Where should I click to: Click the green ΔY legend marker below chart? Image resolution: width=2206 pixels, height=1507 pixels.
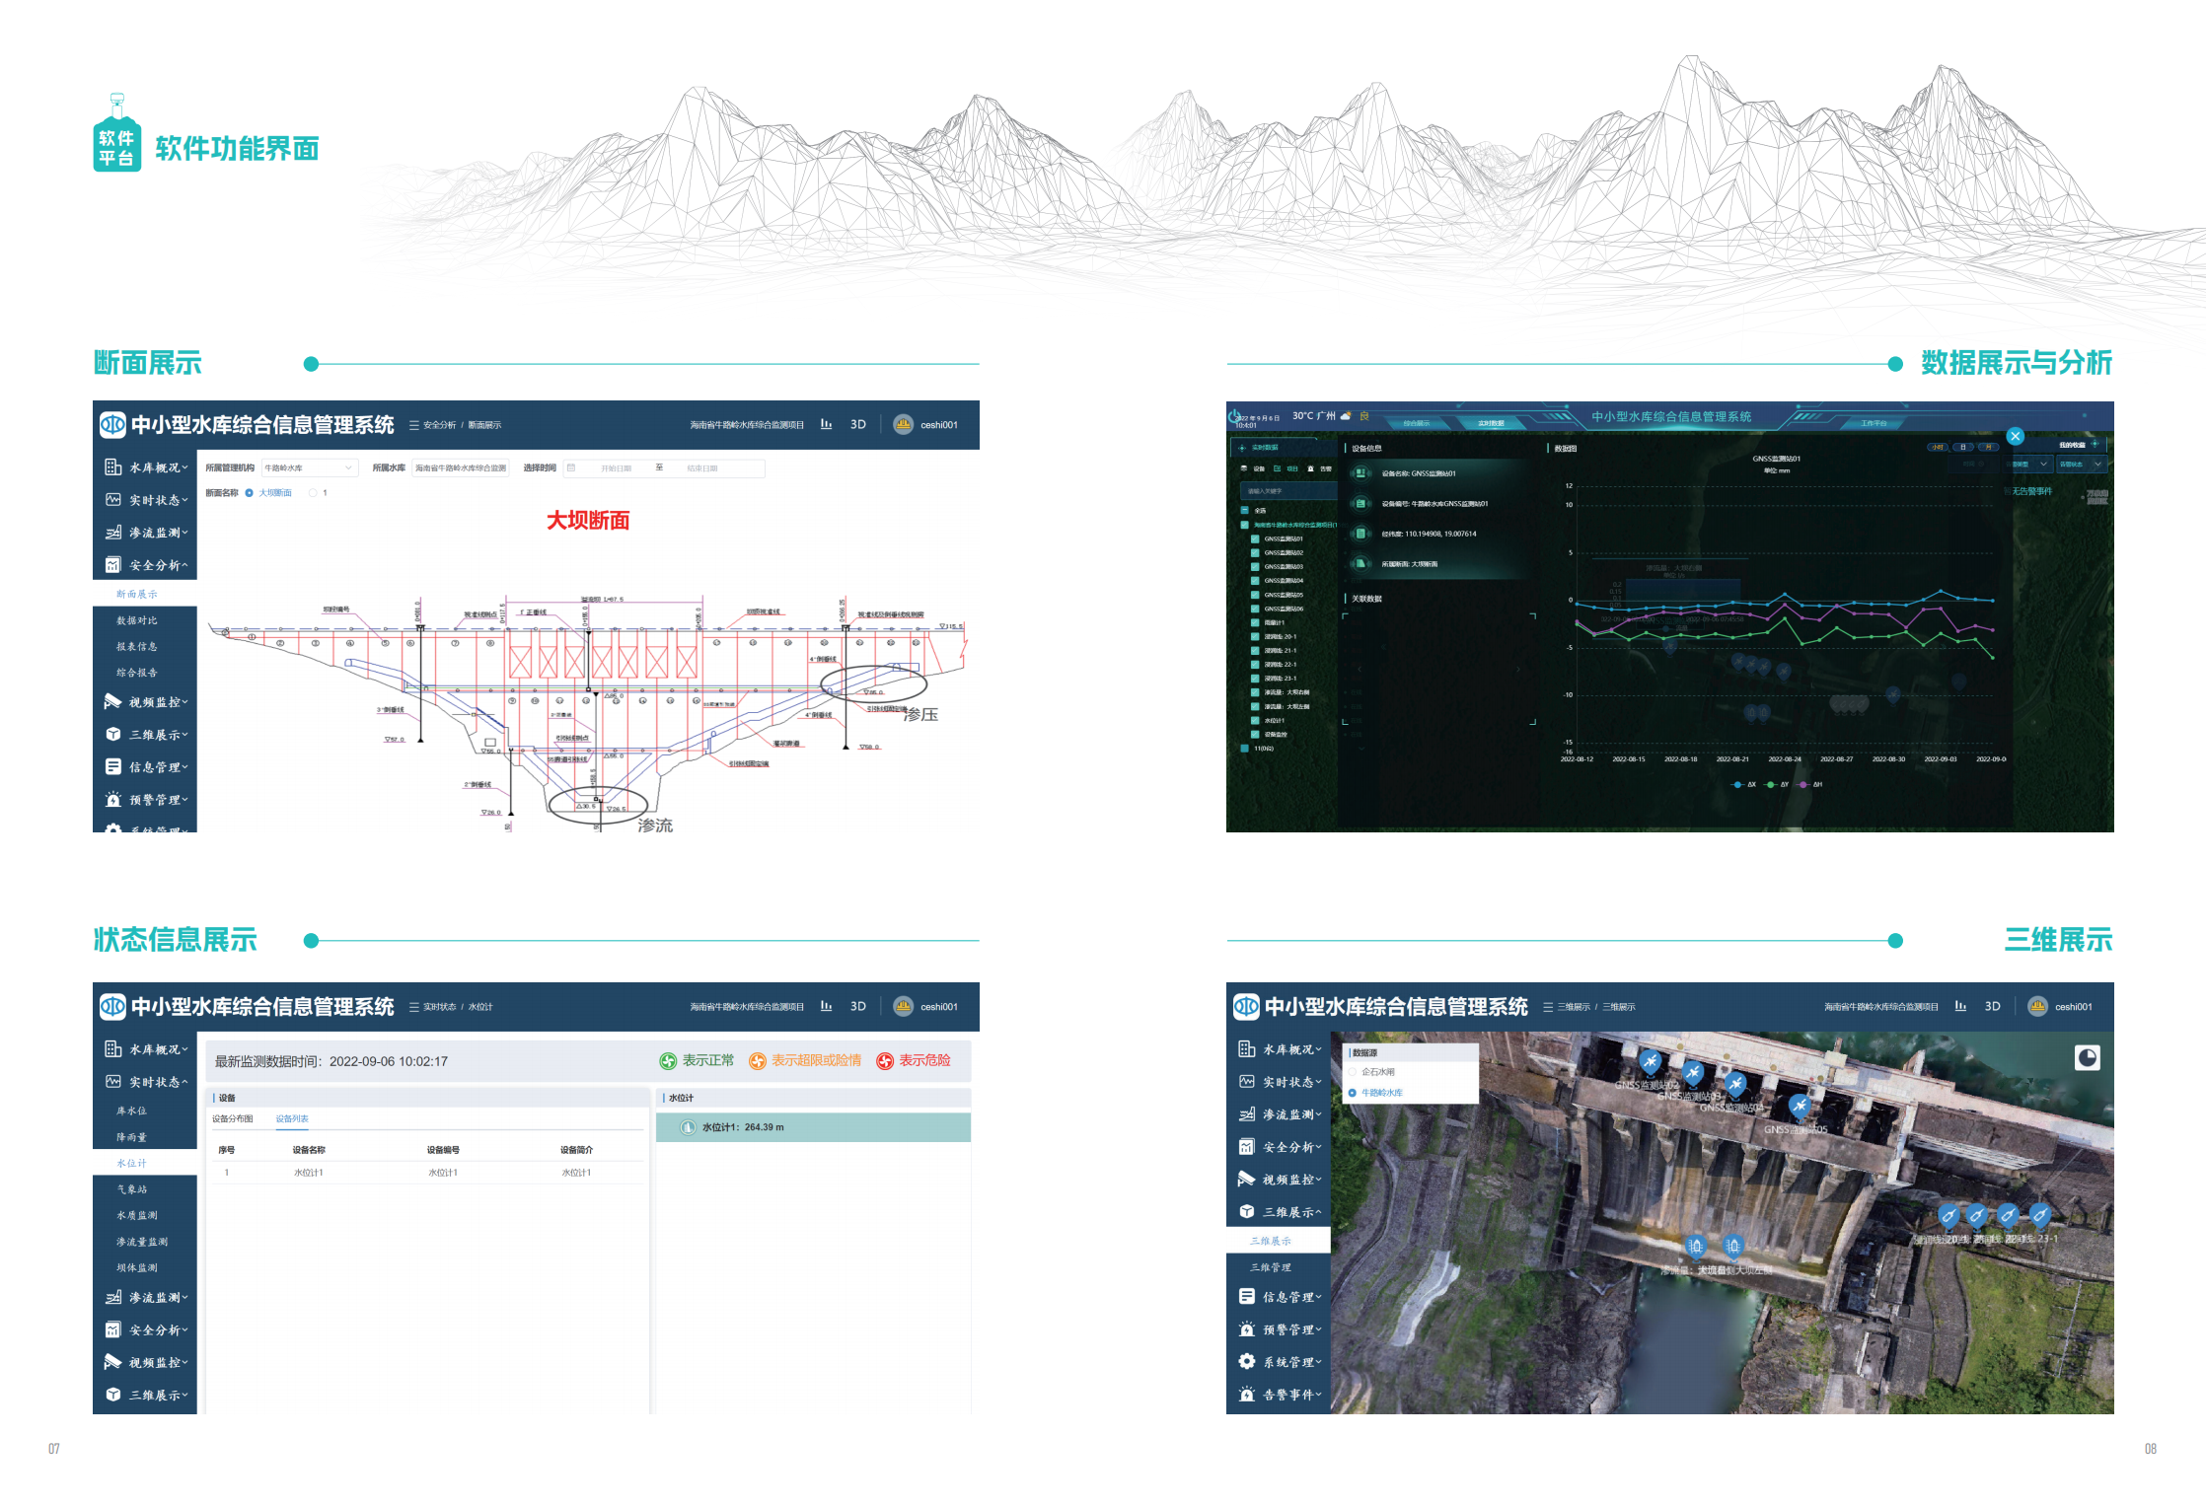[x=1771, y=785]
